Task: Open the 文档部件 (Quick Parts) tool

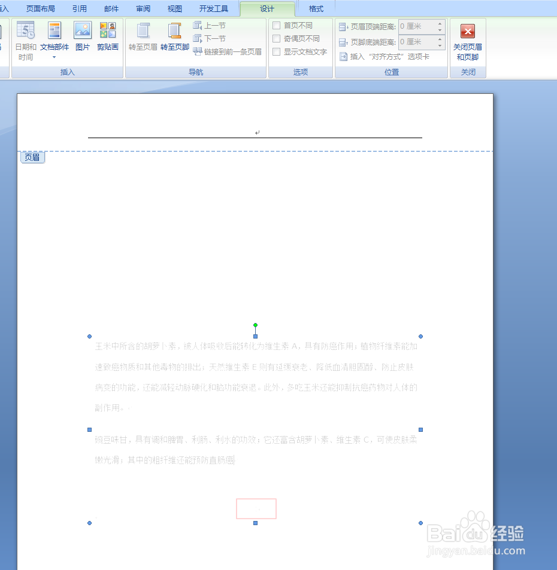Action: click(53, 33)
